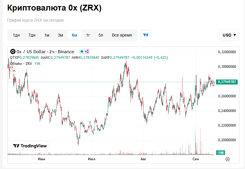
Task: Click the МИН low value 0,27839845
Action: (89, 58)
